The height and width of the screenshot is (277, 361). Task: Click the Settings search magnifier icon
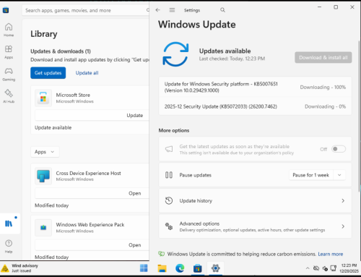[222, 10]
